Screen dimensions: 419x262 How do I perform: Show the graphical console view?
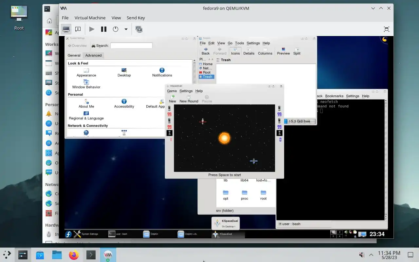tap(66, 29)
